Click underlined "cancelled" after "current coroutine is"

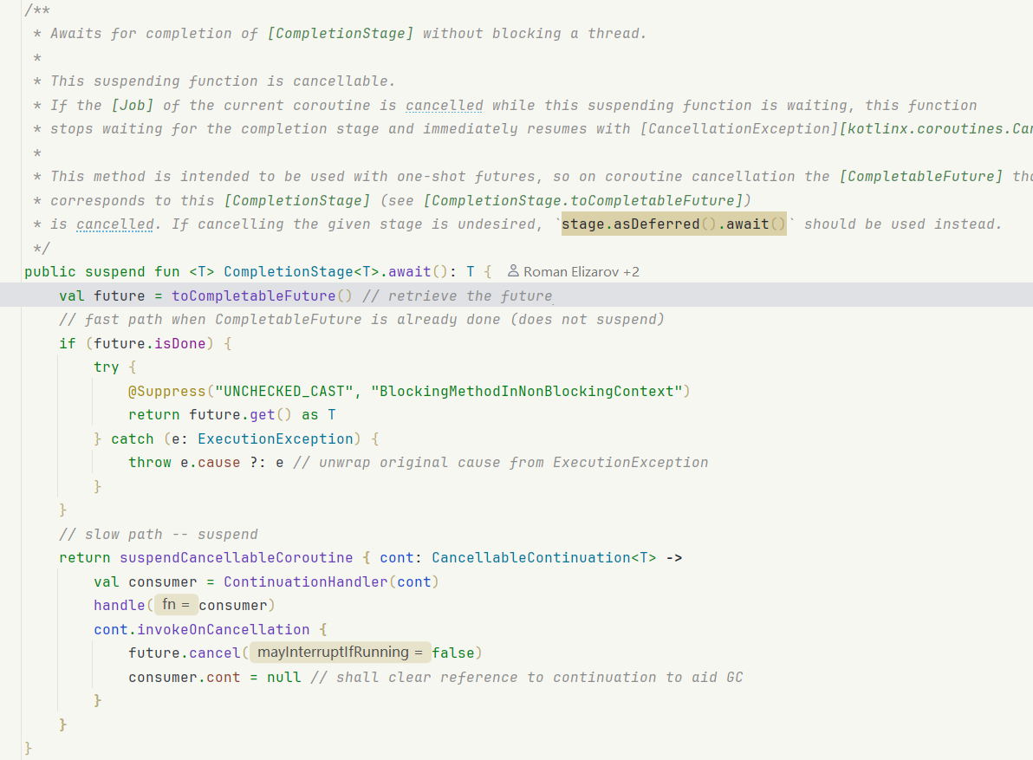tap(444, 106)
